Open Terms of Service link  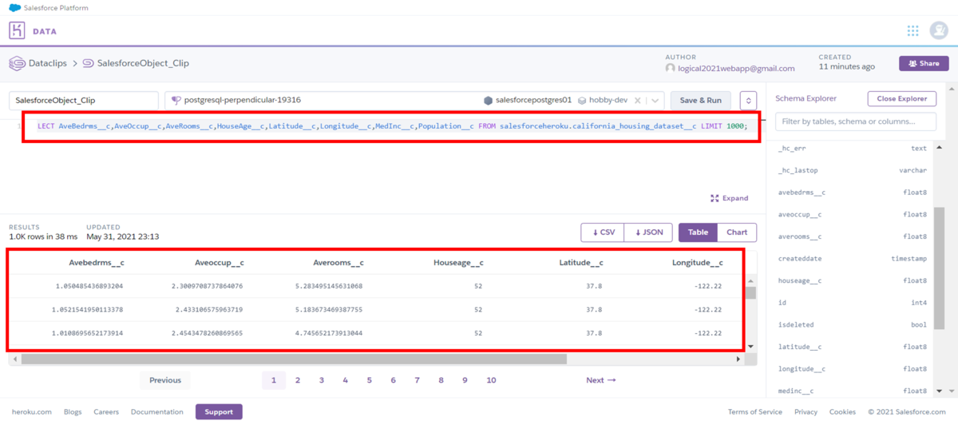(755, 412)
